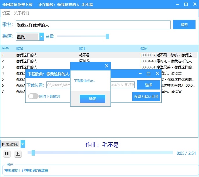Click the volume slider handle
This screenshot has height=177, width=199.
pyautogui.click(x=107, y=36)
